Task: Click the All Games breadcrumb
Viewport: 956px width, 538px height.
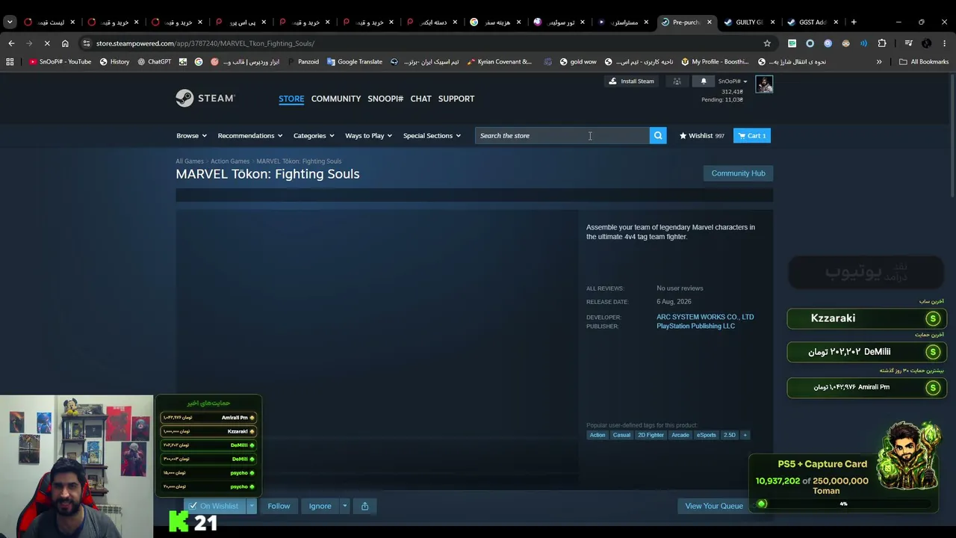Action: click(190, 161)
